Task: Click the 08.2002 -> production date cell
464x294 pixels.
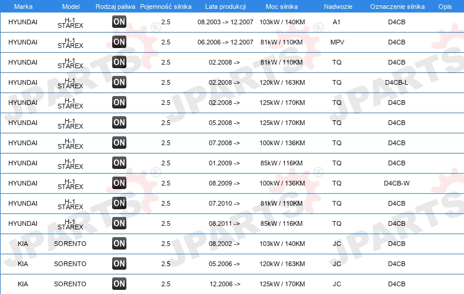Action: click(x=224, y=244)
